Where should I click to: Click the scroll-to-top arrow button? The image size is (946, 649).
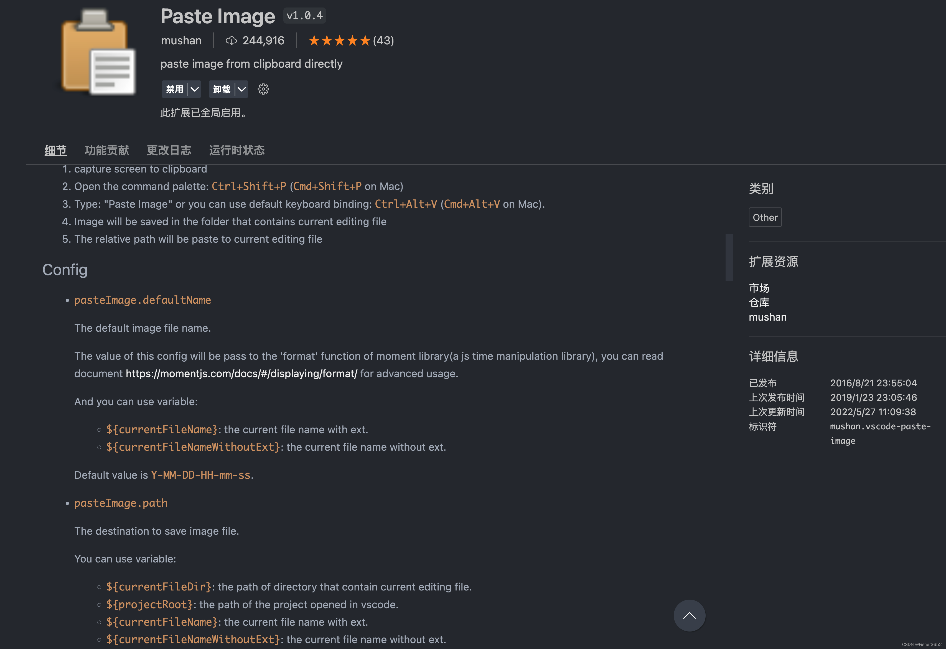[x=689, y=615]
